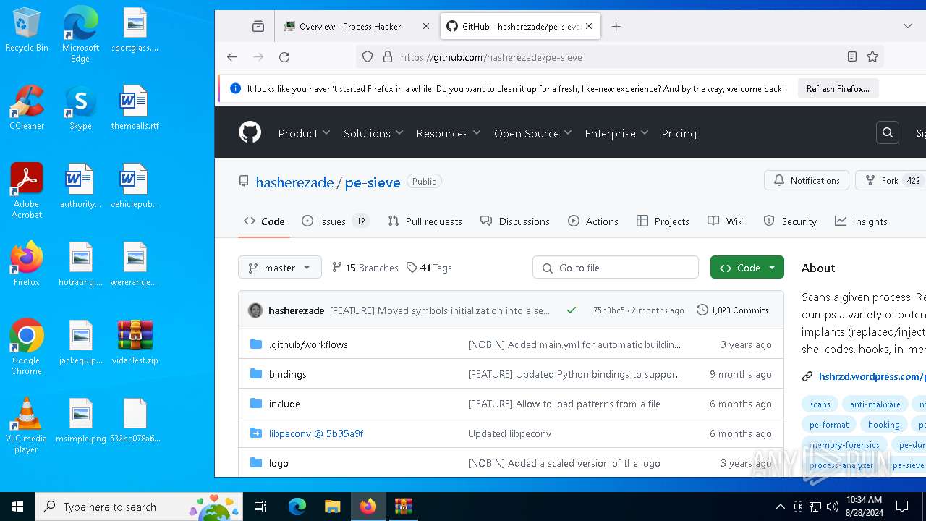926x521 pixels.
Task: Click the Notifications button
Action: coord(807,181)
